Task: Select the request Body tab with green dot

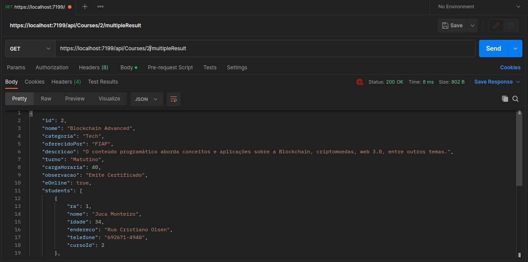Action: [129, 68]
